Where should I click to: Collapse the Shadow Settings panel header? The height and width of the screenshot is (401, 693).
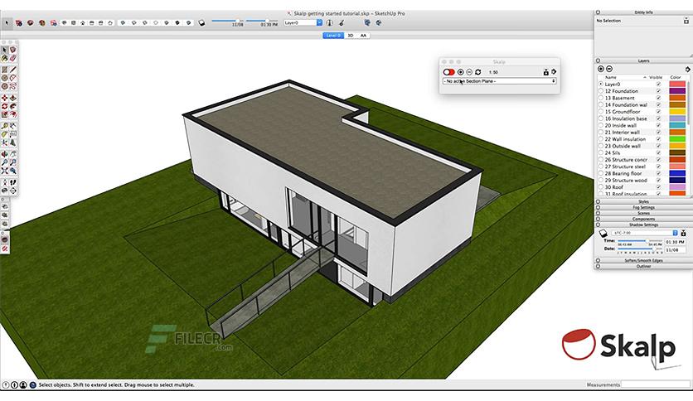643,225
